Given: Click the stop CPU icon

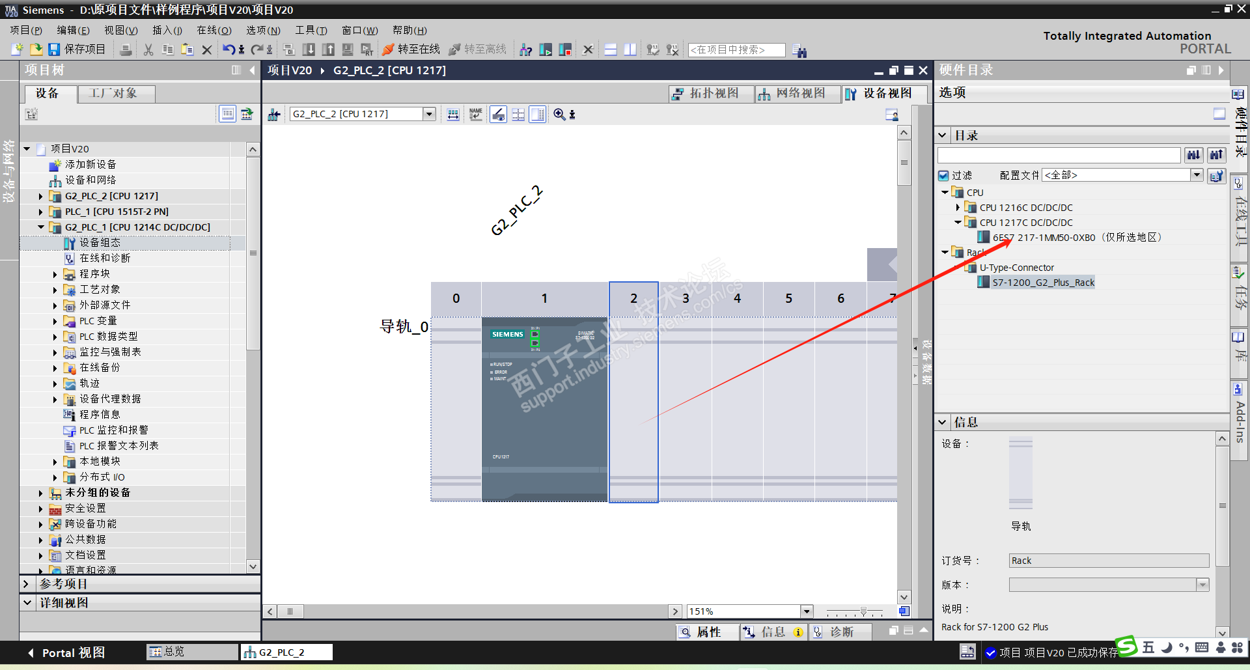Looking at the screenshot, I should [565, 49].
